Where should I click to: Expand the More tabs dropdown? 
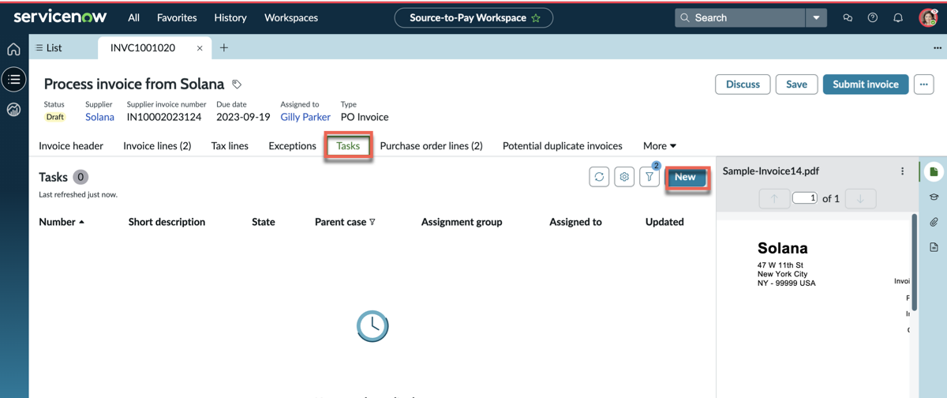tap(660, 146)
